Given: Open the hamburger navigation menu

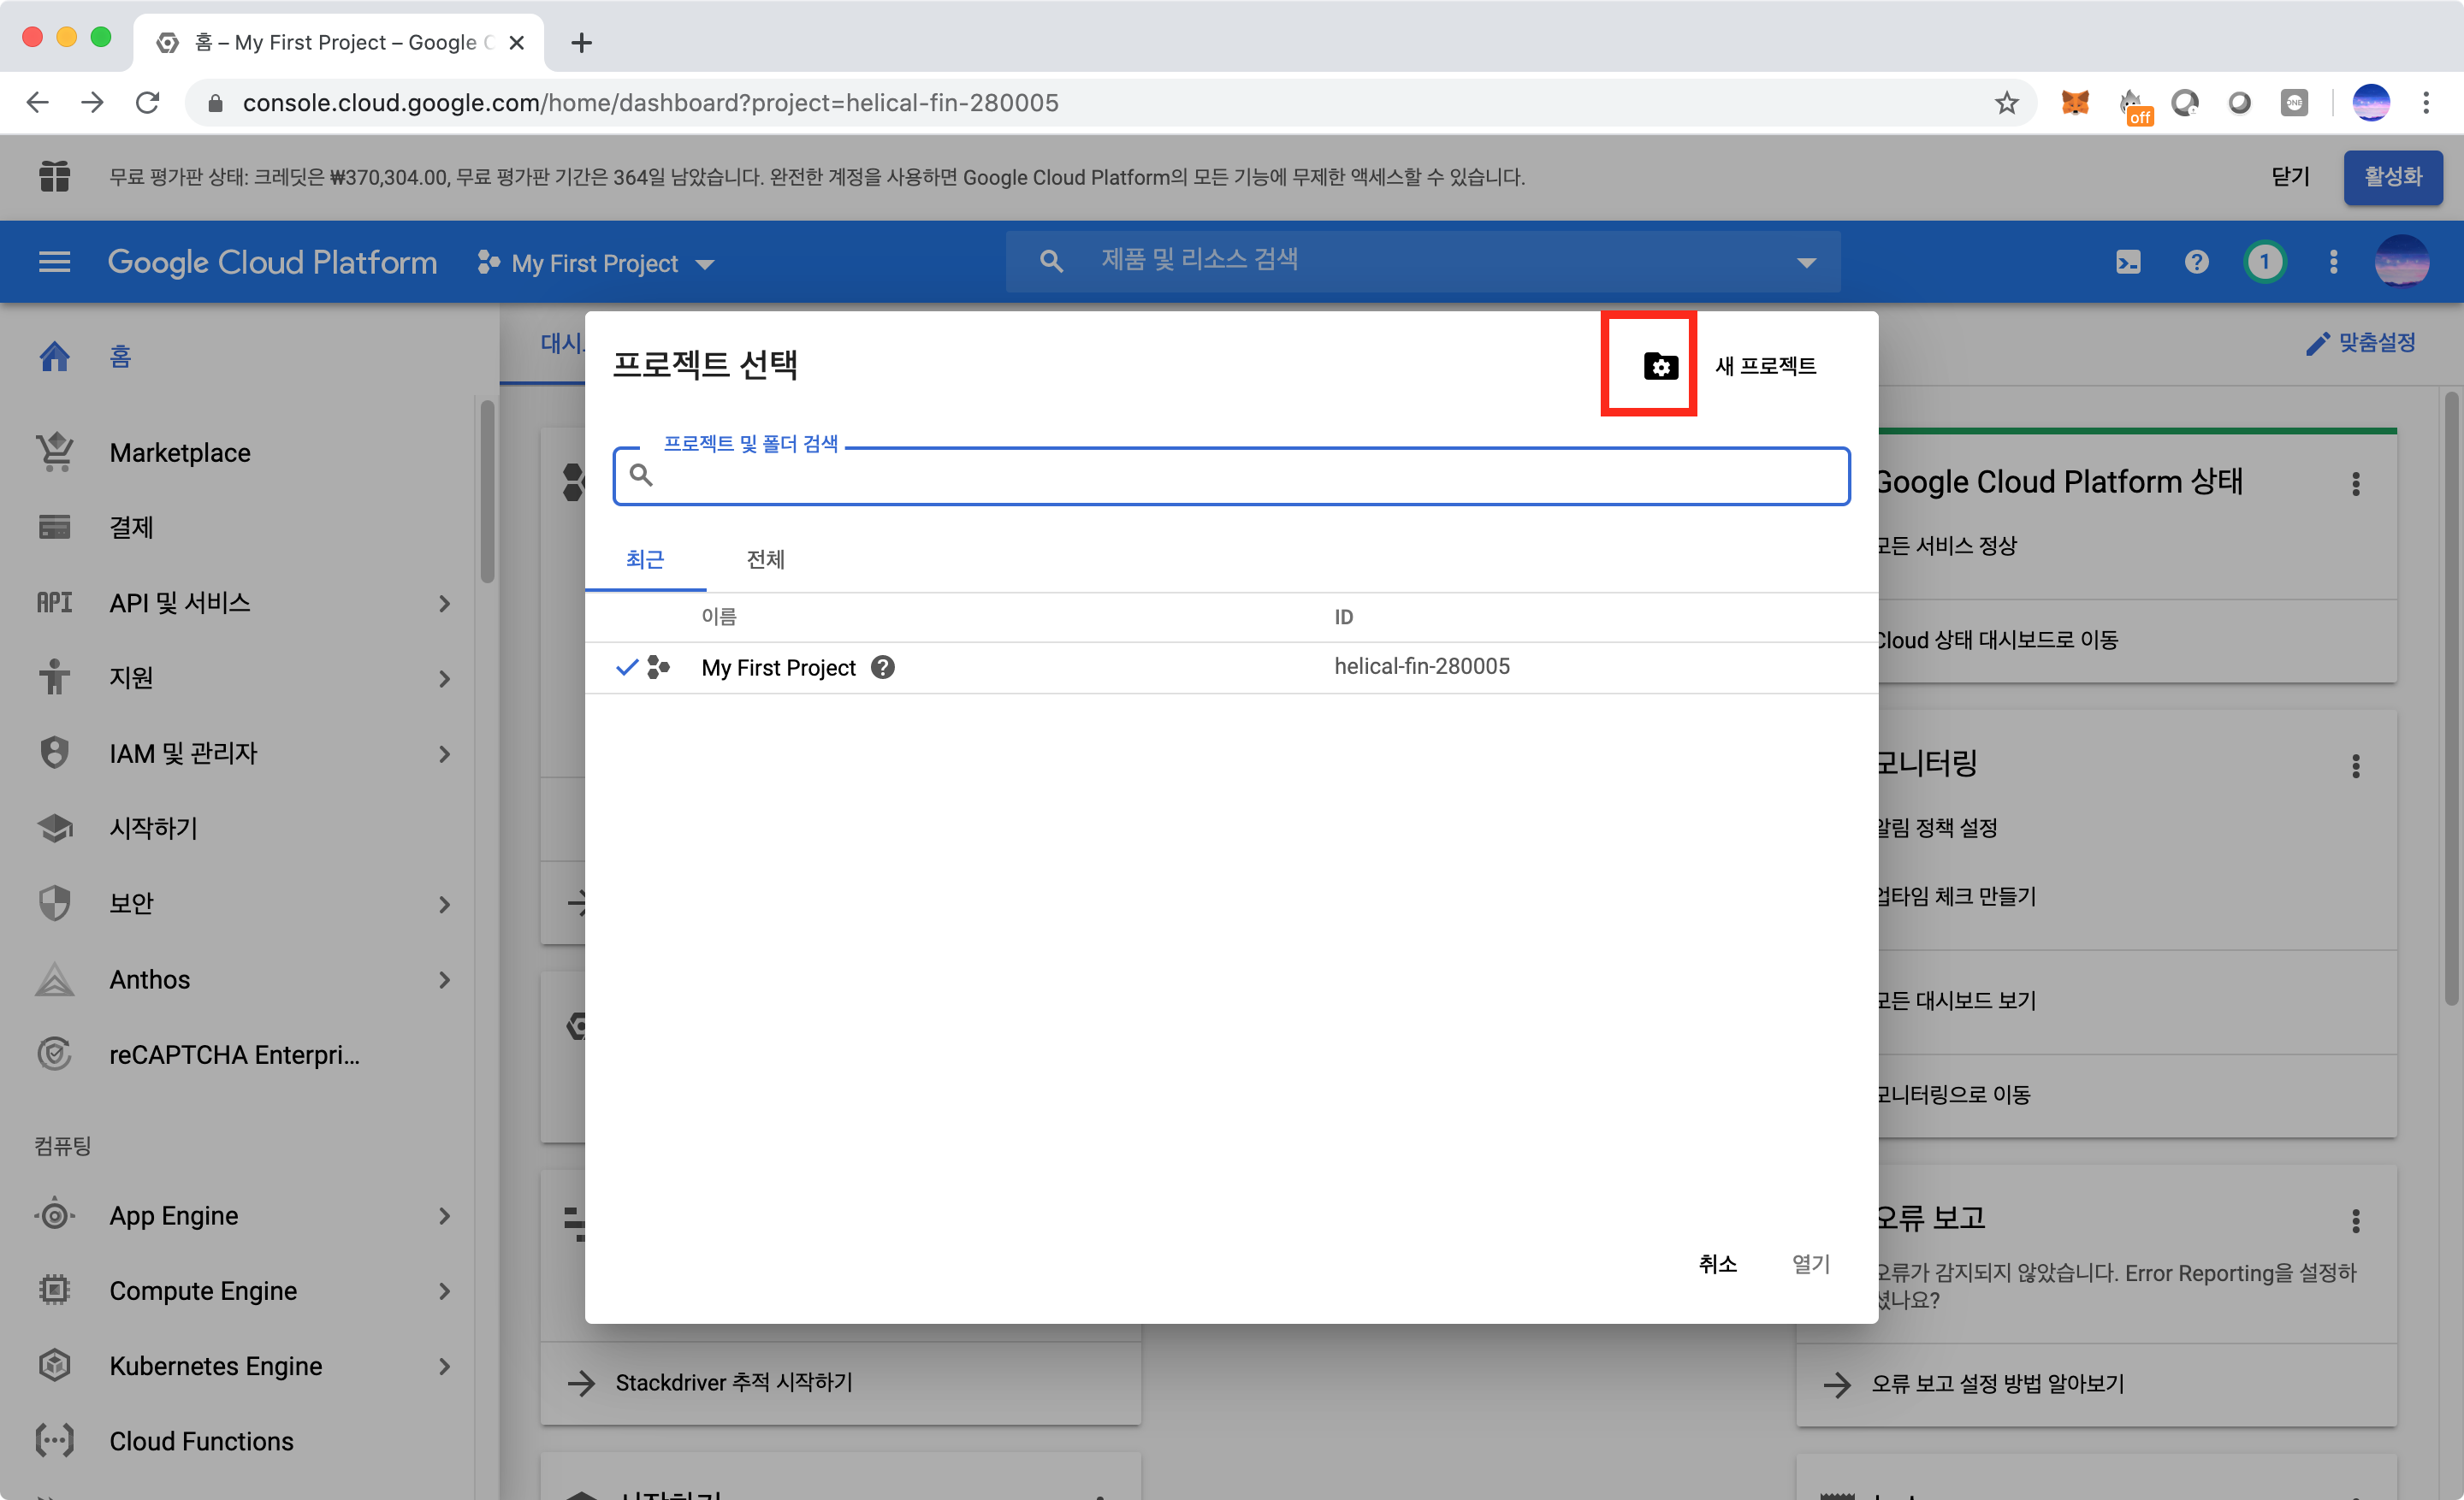Looking at the screenshot, I should 54,263.
